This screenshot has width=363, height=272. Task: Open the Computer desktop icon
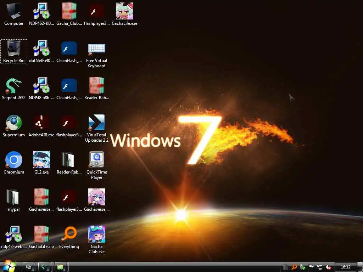(14, 14)
